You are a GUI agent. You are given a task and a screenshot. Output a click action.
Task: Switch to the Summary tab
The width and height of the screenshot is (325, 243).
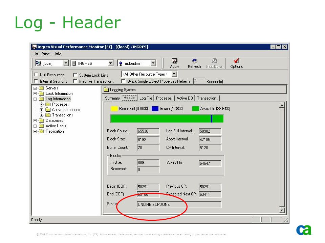point(112,98)
